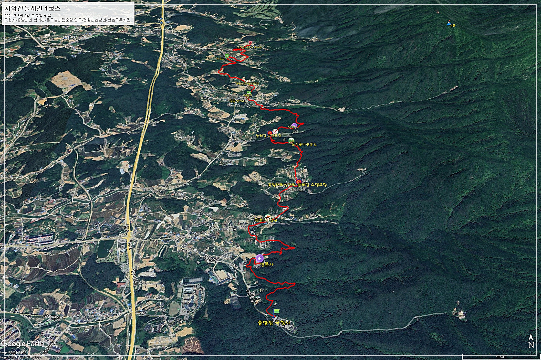
Task: Click the 운곡솔바람숲길 label text
Action: [304, 144]
